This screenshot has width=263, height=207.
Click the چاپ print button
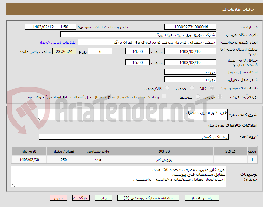(x=103, y=198)
